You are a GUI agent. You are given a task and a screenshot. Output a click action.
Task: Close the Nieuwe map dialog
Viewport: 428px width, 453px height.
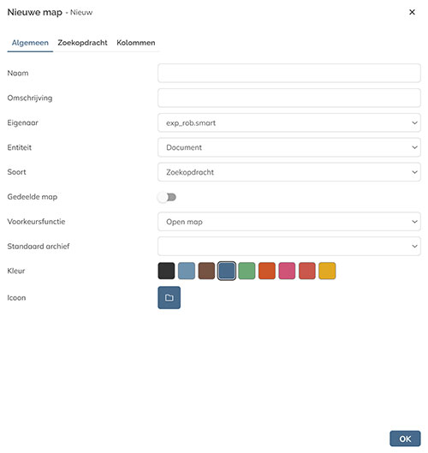point(412,12)
